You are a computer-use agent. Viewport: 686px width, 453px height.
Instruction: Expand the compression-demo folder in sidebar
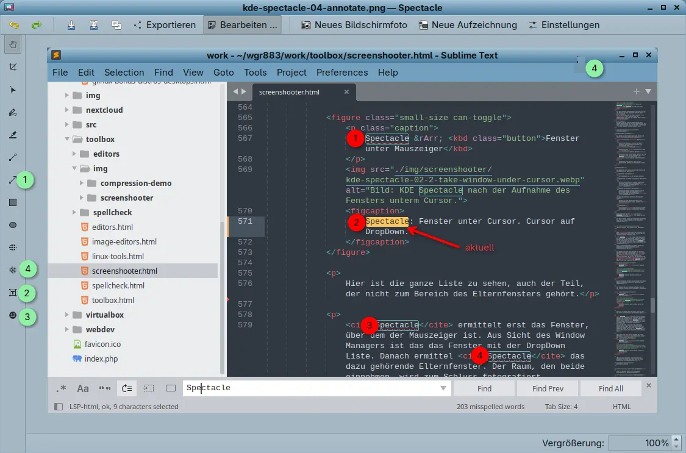pos(81,183)
